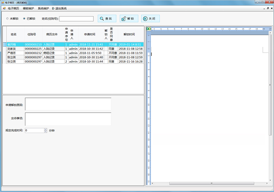Select the 已解锁 radio button

tap(24, 19)
